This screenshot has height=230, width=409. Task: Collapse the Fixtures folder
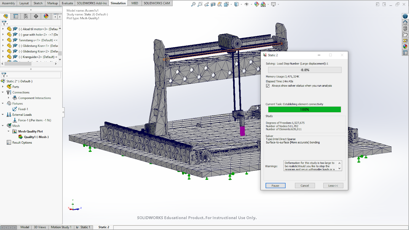3,103
